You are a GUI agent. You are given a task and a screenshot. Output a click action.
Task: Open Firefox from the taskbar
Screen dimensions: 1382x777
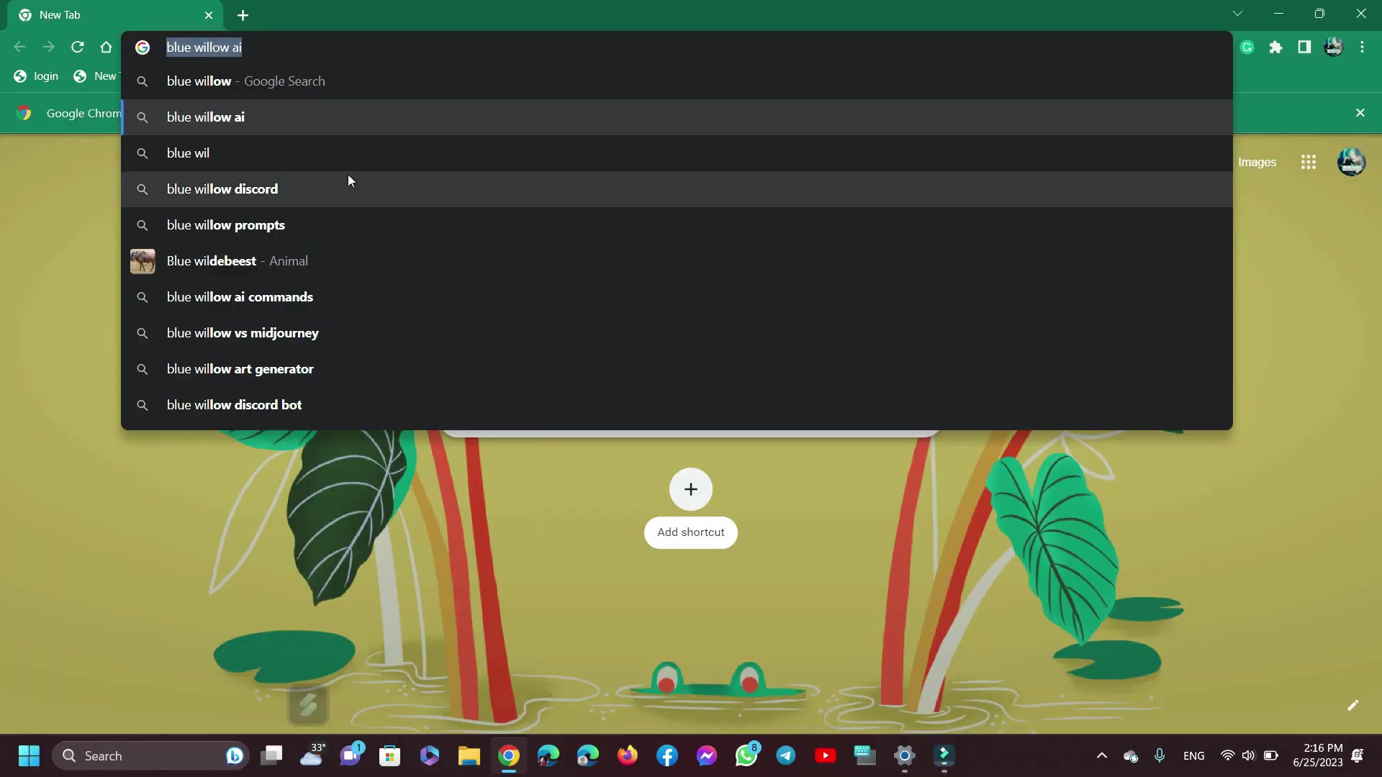pyautogui.click(x=628, y=755)
